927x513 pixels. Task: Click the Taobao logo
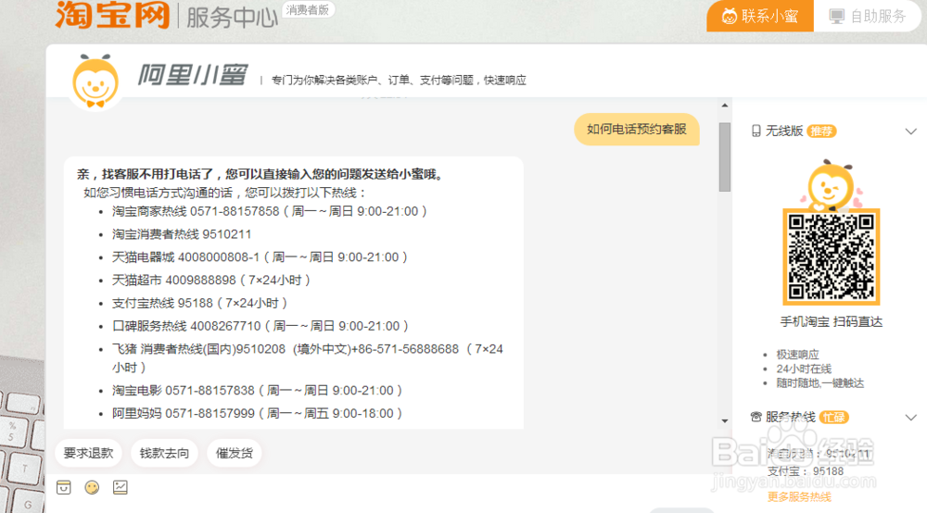(113, 14)
